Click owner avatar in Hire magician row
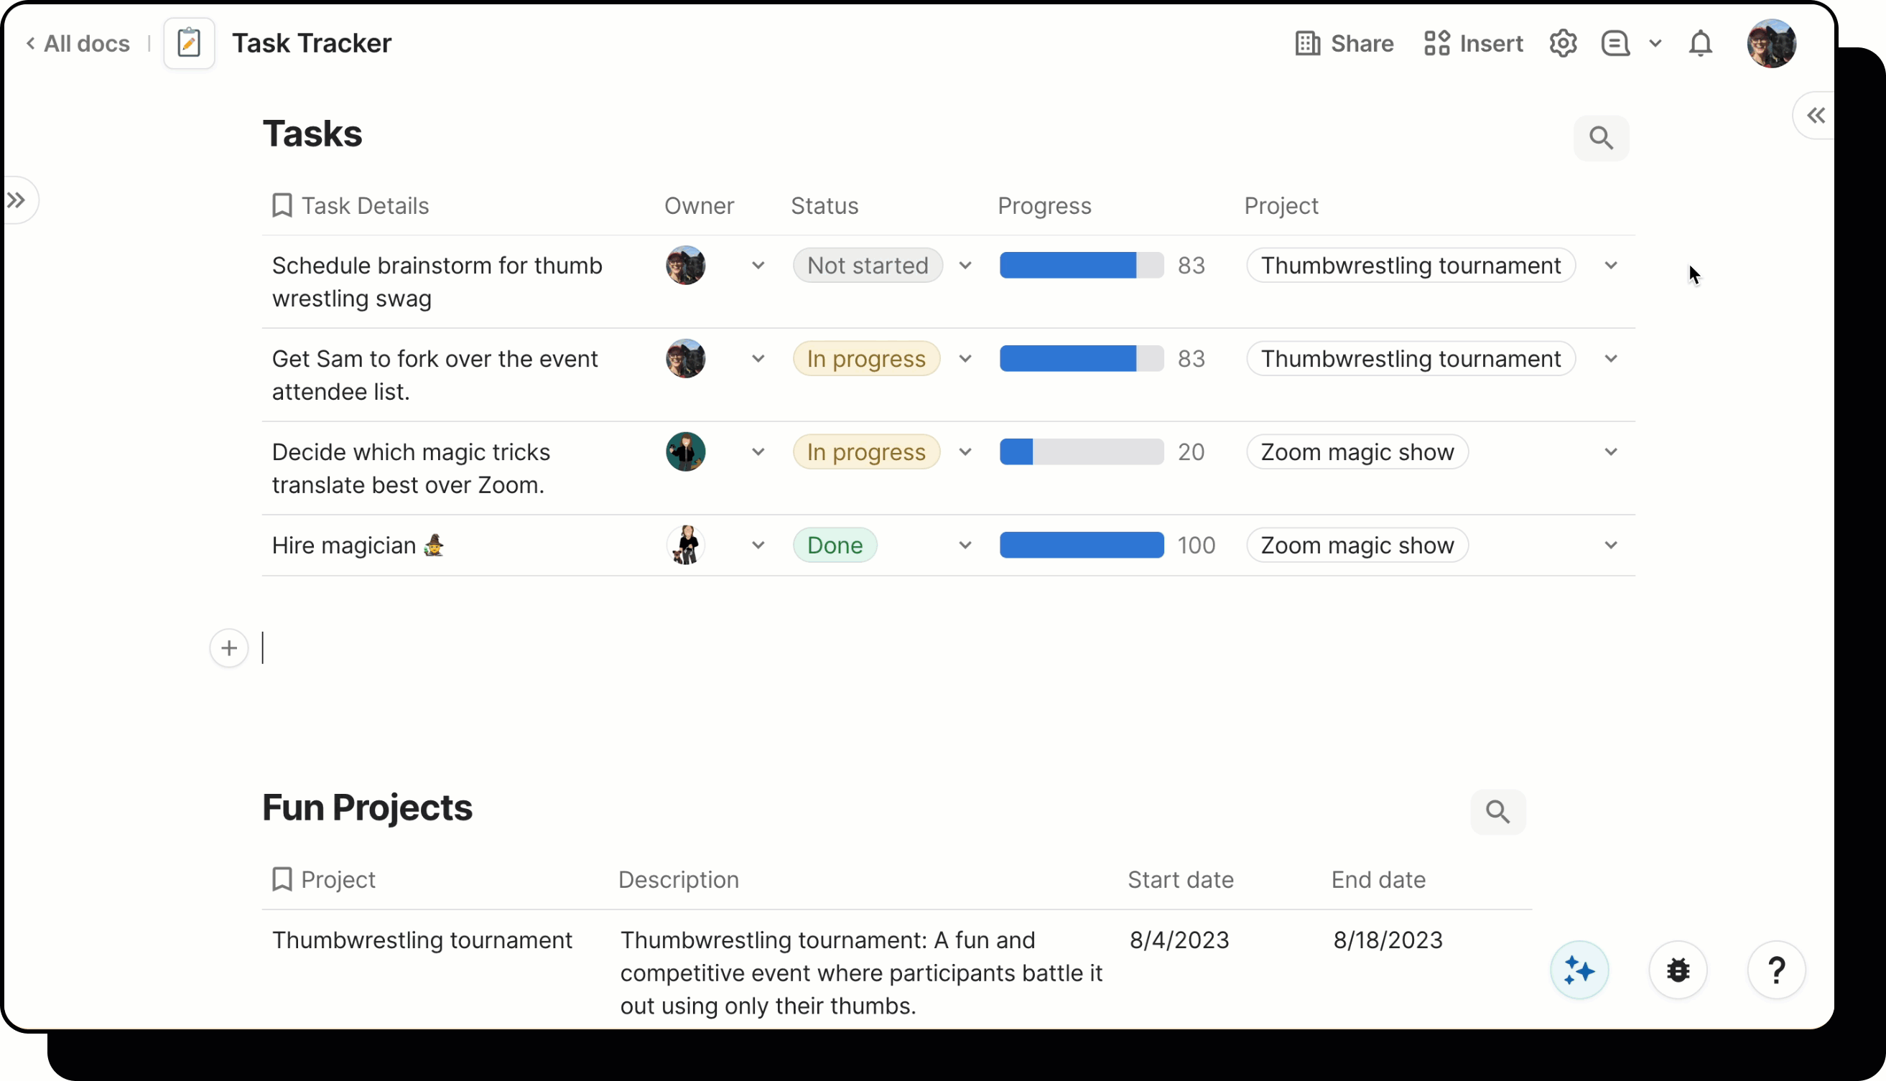The width and height of the screenshot is (1886, 1081). coord(685,546)
